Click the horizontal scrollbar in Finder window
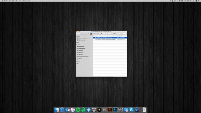Viewport: 201px width, 113px height. [x=104, y=76]
